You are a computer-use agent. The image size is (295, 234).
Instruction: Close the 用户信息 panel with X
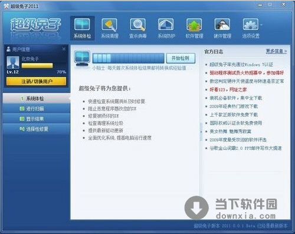pos(64,49)
